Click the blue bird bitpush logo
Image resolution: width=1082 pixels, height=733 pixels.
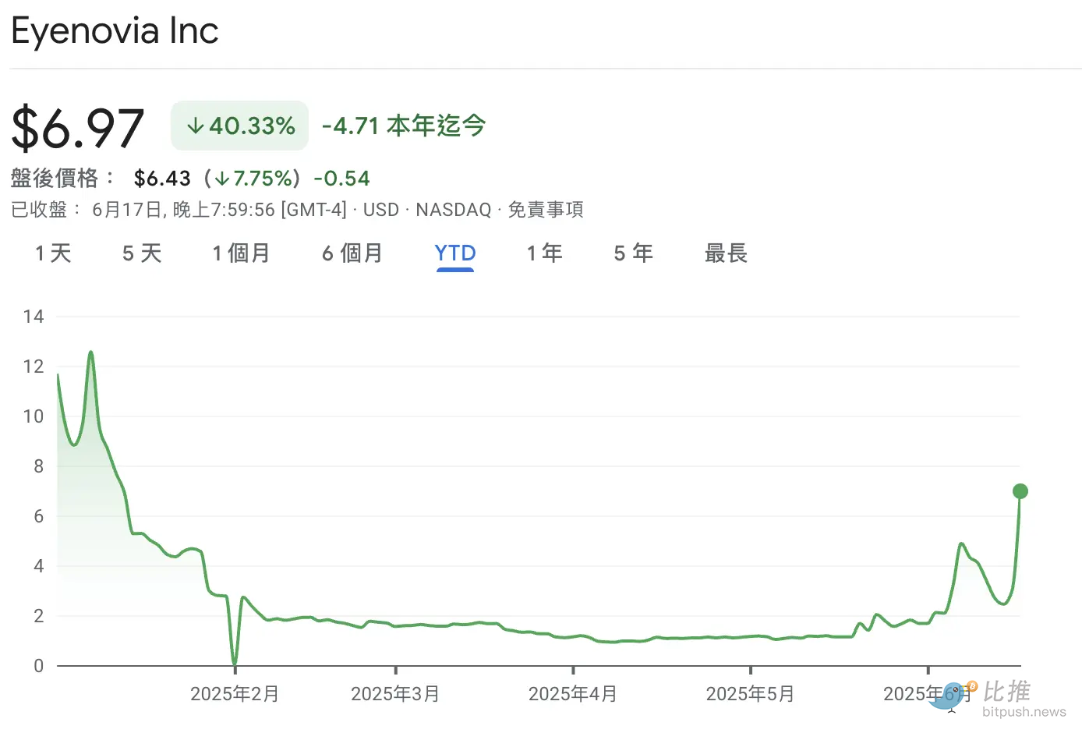coord(947,696)
